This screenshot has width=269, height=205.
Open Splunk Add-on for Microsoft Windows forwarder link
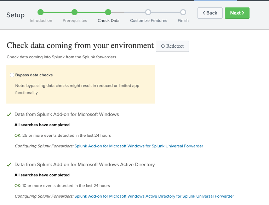click(139, 146)
